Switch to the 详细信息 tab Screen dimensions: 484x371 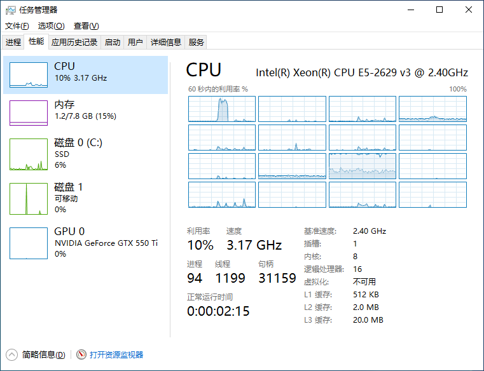pyautogui.click(x=165, y=43)
